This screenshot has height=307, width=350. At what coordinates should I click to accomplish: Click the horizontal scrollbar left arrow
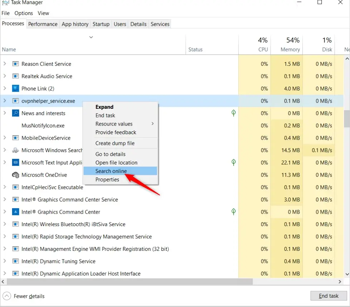tap(3, 282)
